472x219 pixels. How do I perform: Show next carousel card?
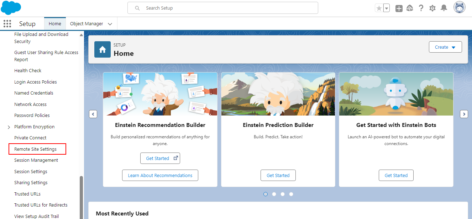pyautogui.click(x=464, y=114)
